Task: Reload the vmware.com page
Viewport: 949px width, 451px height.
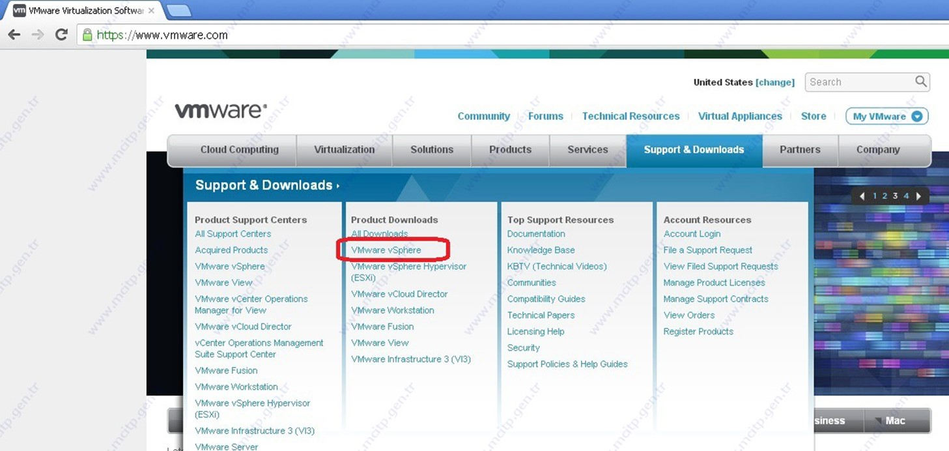Action: point(61,35)
